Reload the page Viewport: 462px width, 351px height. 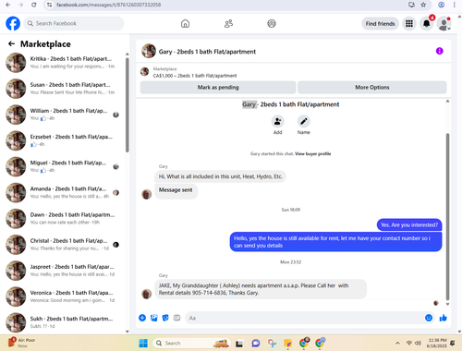[34, 5]
